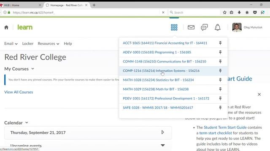Image resolution: width=270 pixels, height=151 pixels.
Task: Open Oleg Mykytiuk profile picture
Action: click(x=237, y=27)
